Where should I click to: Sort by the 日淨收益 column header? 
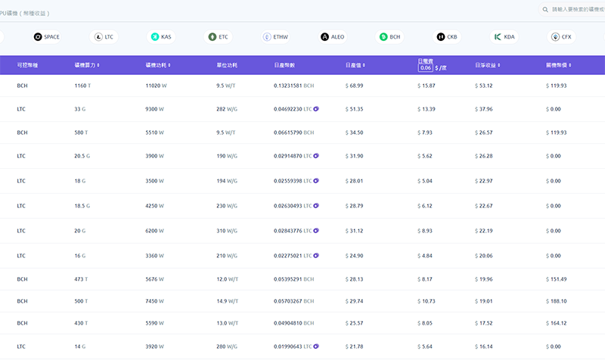pos(490,65)
